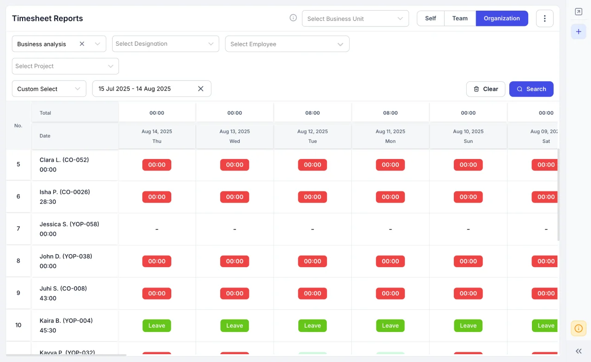This screenshot has height=362, width=591.
Task: Click the open-in-new-window icon in sidebar
Action: point(579,12)
